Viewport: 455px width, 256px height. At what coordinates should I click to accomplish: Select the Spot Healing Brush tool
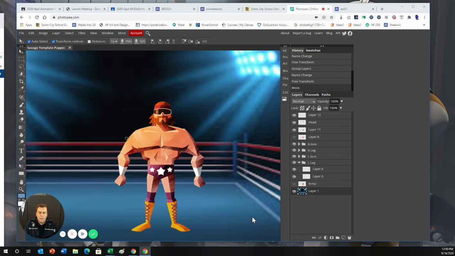(x=21, y=97)
